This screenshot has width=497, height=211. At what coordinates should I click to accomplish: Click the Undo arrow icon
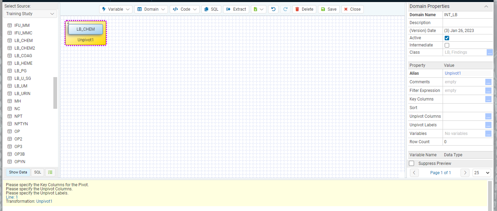click(x=273, y=9)
